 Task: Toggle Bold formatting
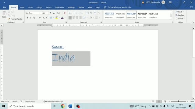tap(27, 18)
